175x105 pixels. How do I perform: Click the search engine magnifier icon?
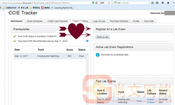click(x=115, y=3)
